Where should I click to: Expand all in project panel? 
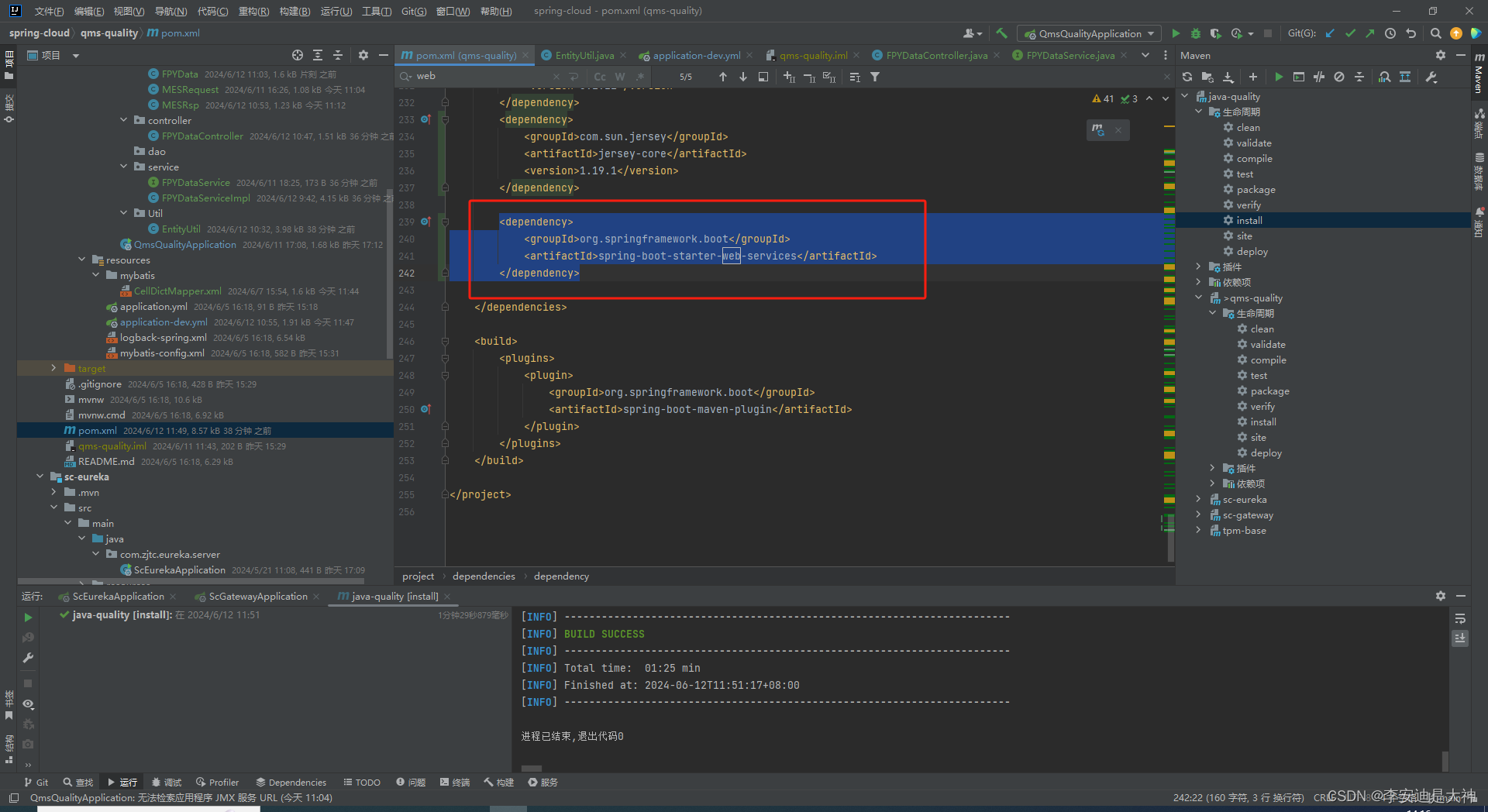coord(318,55)
